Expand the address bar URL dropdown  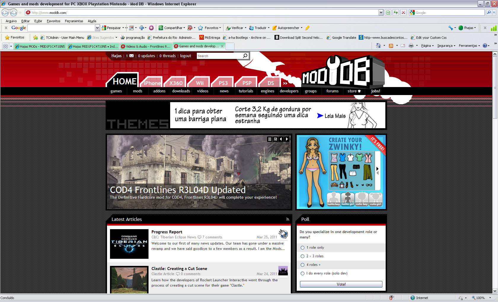381,12
